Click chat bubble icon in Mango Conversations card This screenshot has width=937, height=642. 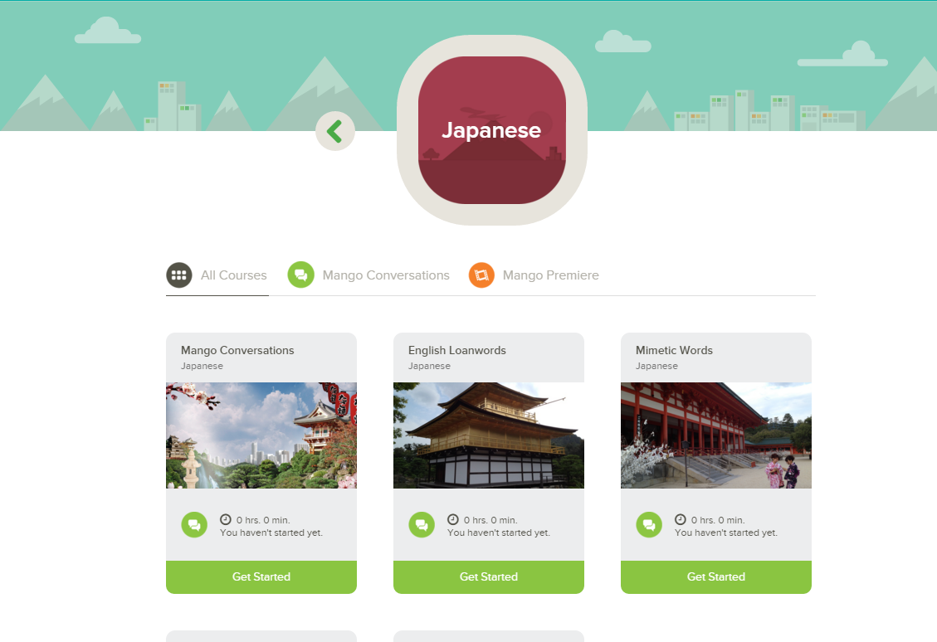[194, 525]
